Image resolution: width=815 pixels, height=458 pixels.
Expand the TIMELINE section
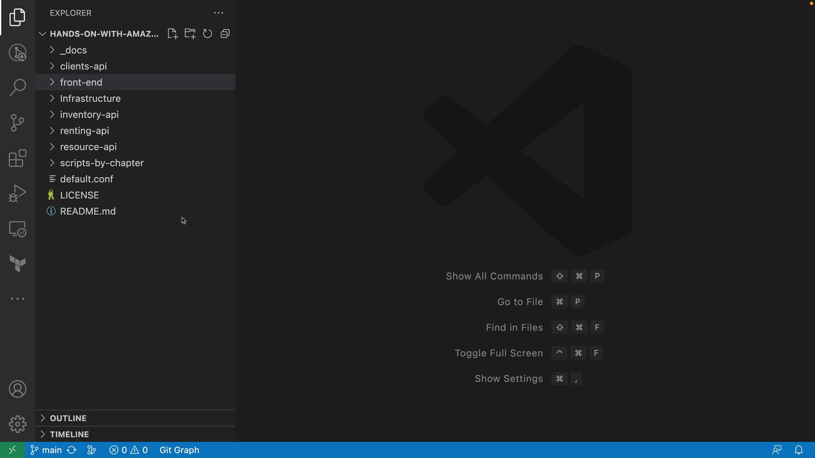coord(69,434)
